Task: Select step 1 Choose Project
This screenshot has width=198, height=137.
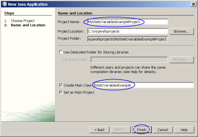Action: (x=23, y=21)
